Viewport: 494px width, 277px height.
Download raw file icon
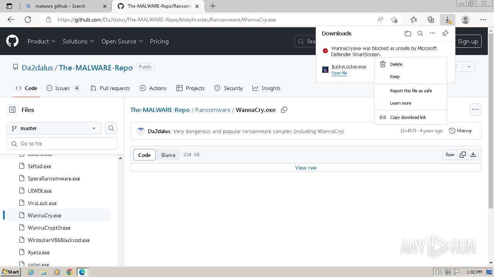[473, 155]
